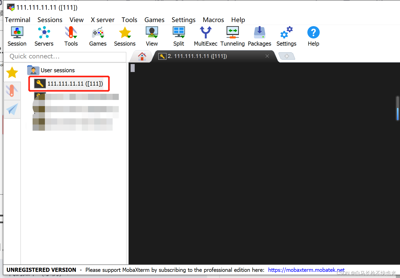The image size is (400, 278).
Task: Open a new tab with the plus button
Action: (287, 56)
